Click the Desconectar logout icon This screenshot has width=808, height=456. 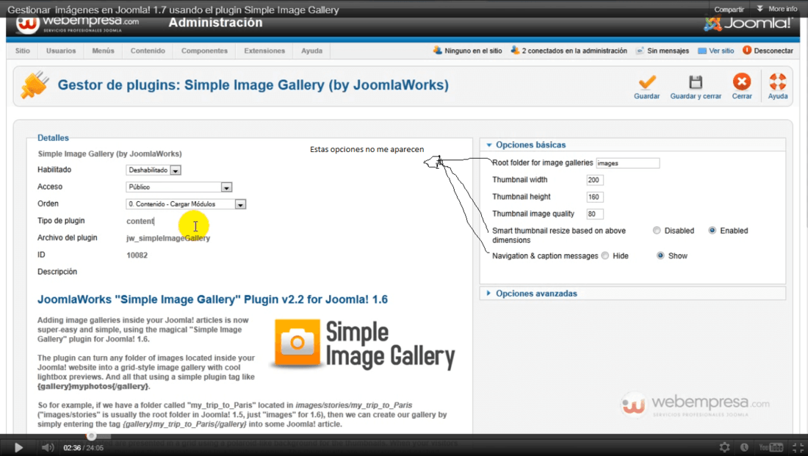click(747, 50)
